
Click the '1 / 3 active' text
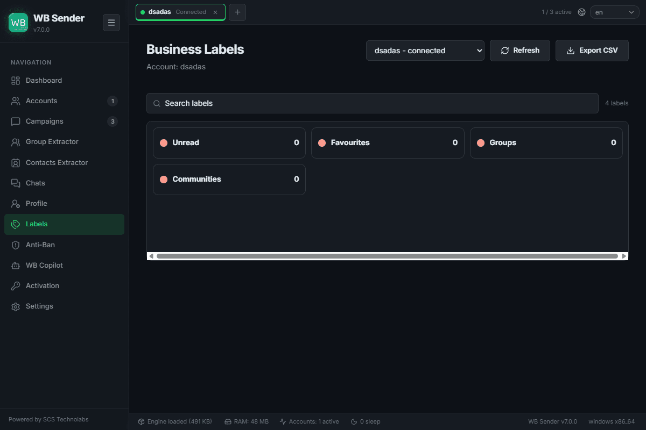pyautogui.click(x=557, y=12)
